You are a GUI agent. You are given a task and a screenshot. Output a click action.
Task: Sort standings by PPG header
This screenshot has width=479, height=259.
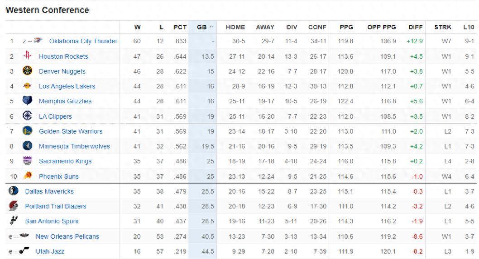346,27
